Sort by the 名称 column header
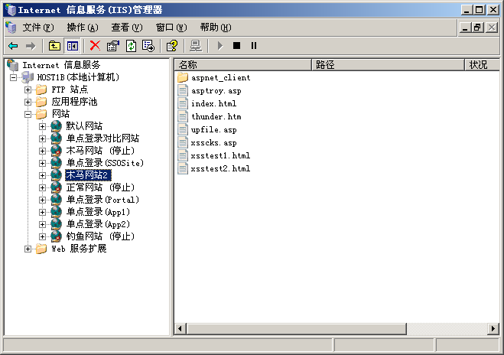 tap(243, 64)
